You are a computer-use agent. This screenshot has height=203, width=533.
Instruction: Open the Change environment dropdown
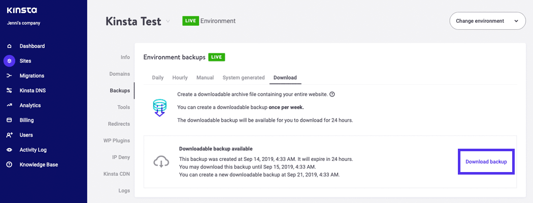click(x=487, y=21)
